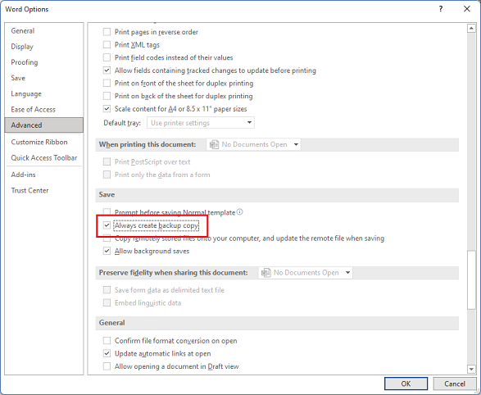Click the info icon beside Normal template prompt
This screenshot has width=481, height=395.
[240, 212]
